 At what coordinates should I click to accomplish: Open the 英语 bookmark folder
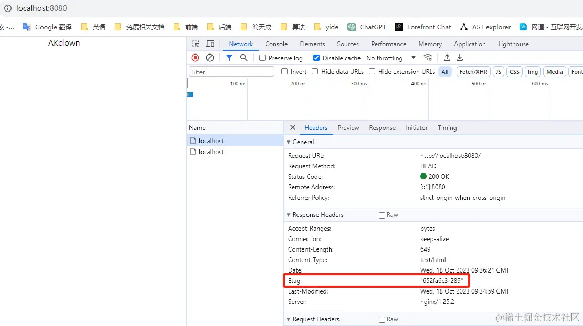coord(93,27)
